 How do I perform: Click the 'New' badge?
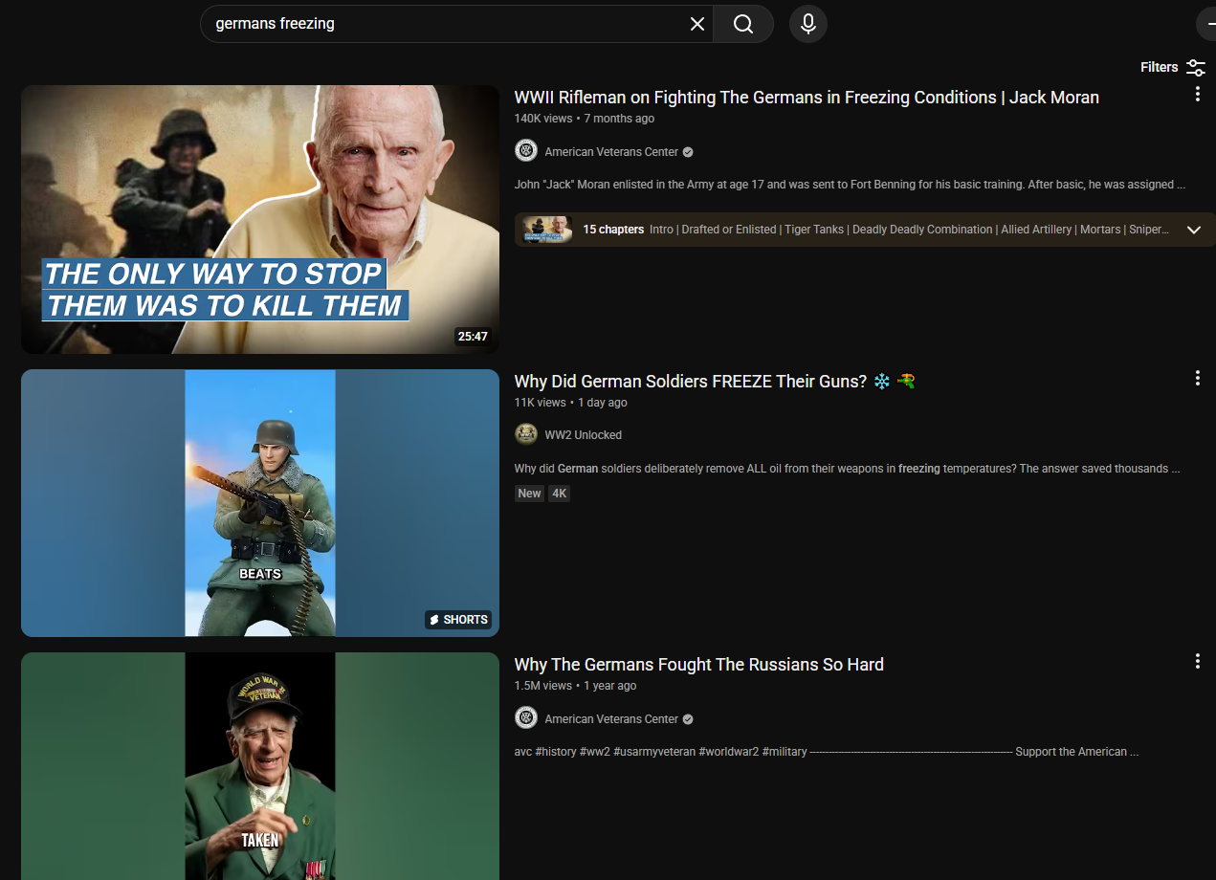click(x=529, y=494)
